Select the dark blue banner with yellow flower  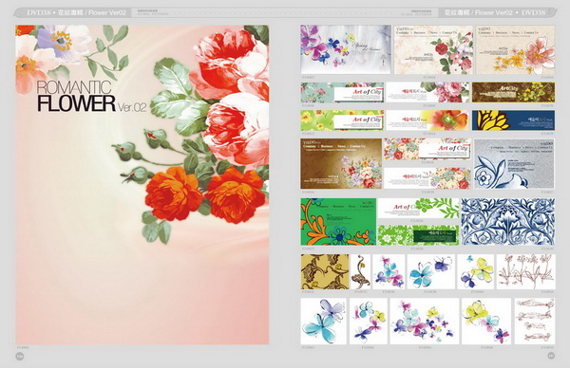coord(513,120)
